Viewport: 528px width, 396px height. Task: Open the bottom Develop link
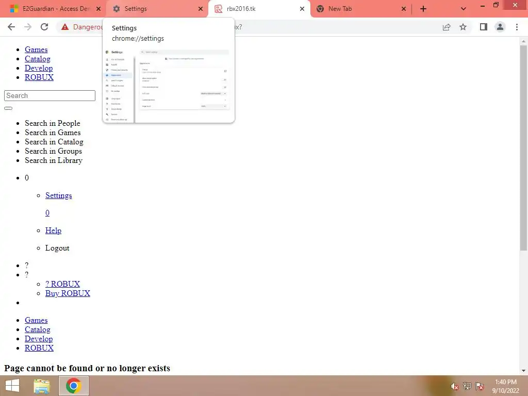pos(39,339)
